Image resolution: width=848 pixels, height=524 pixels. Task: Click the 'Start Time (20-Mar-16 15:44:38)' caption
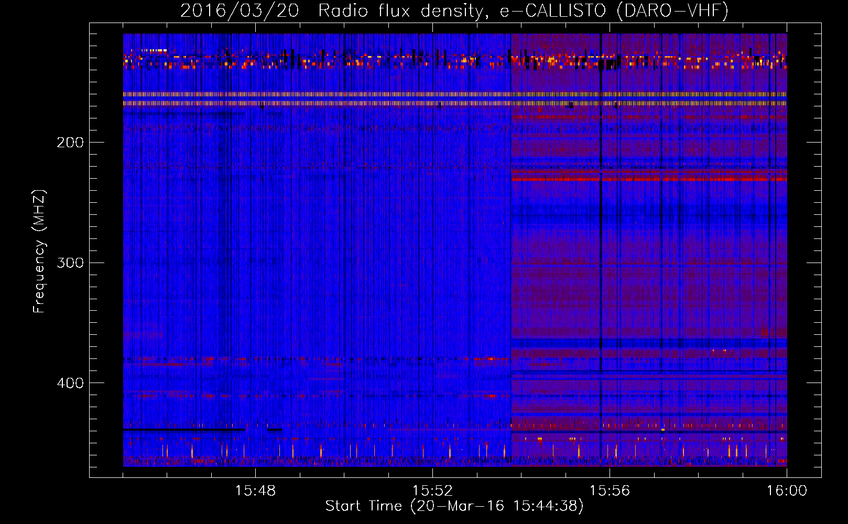pos(454,506)
